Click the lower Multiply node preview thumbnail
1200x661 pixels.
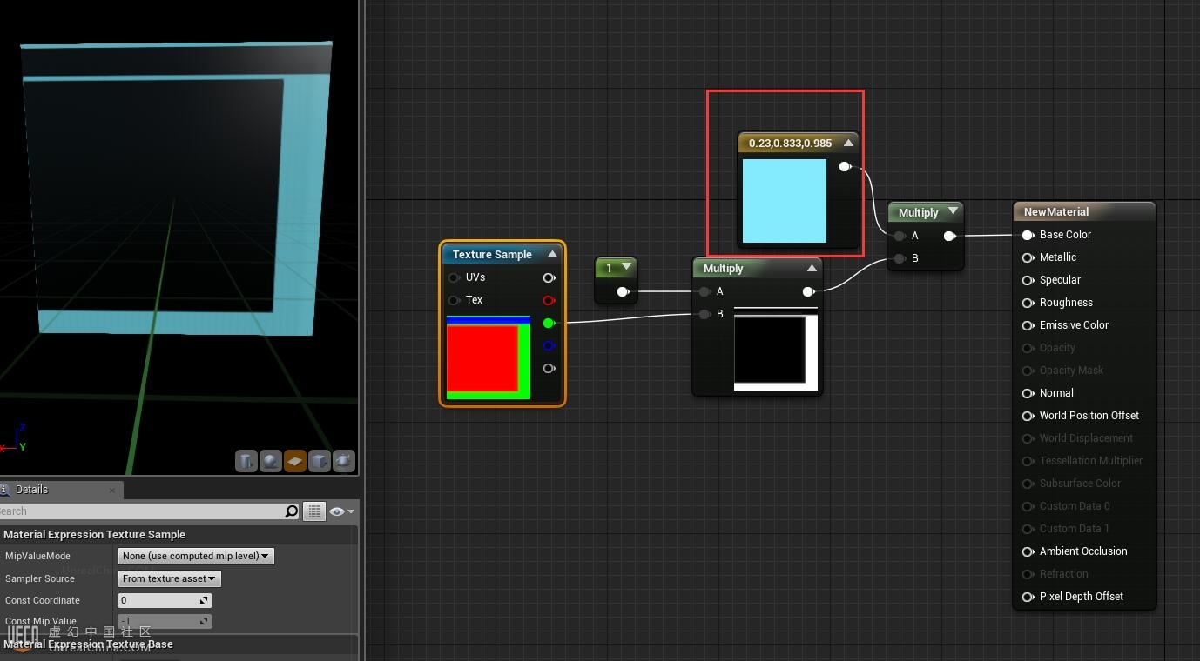coord(776,349)
